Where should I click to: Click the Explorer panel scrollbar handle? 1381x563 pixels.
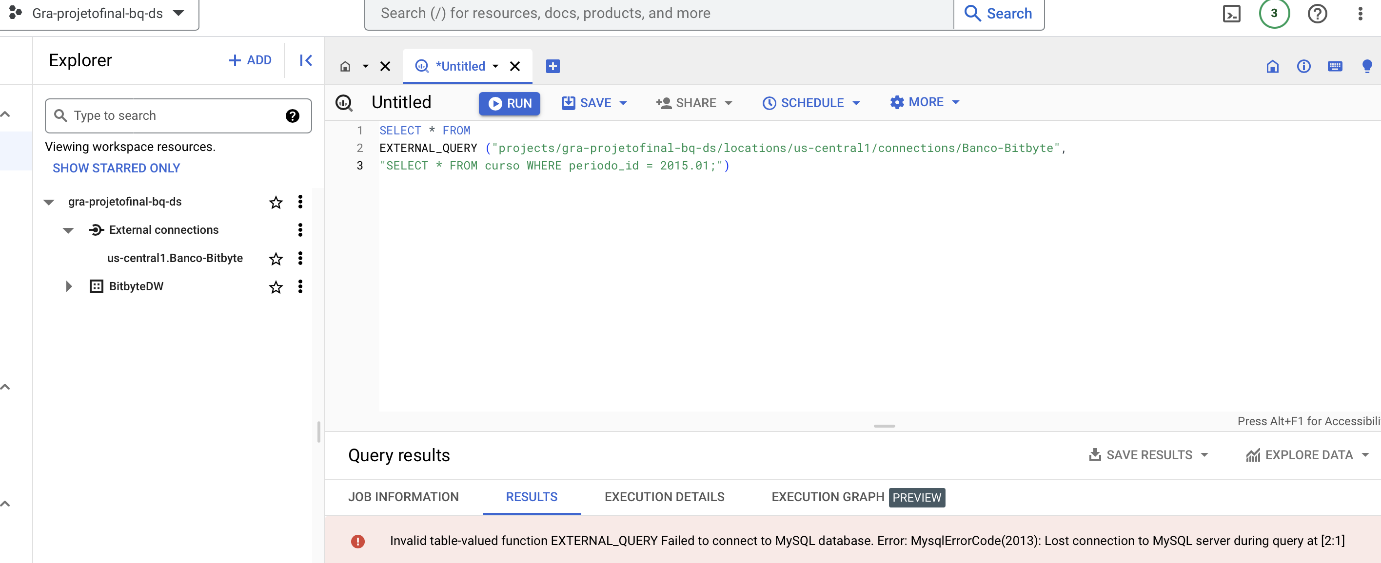coord(318,432)
